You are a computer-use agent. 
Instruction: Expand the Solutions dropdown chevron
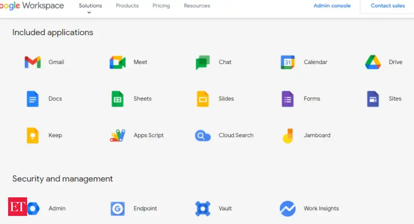point(89,13)
